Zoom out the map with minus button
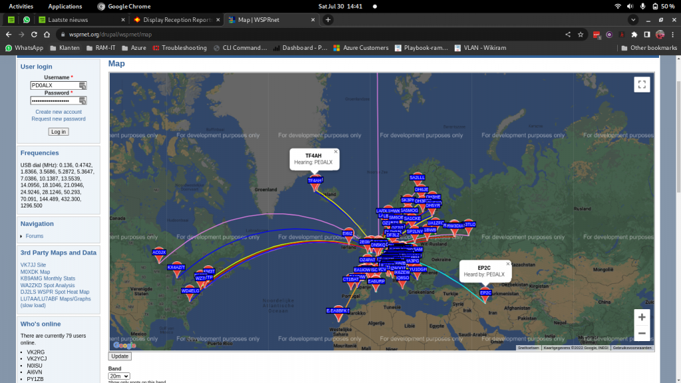The width and height of the screenshot is (681, 383). click(642, 333)
